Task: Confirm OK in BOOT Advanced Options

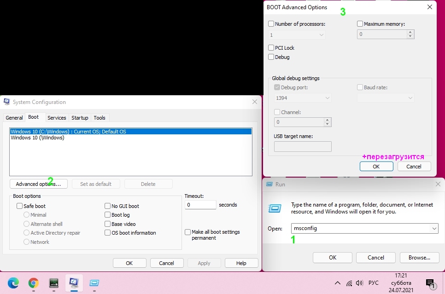Action: click(376, 167)
